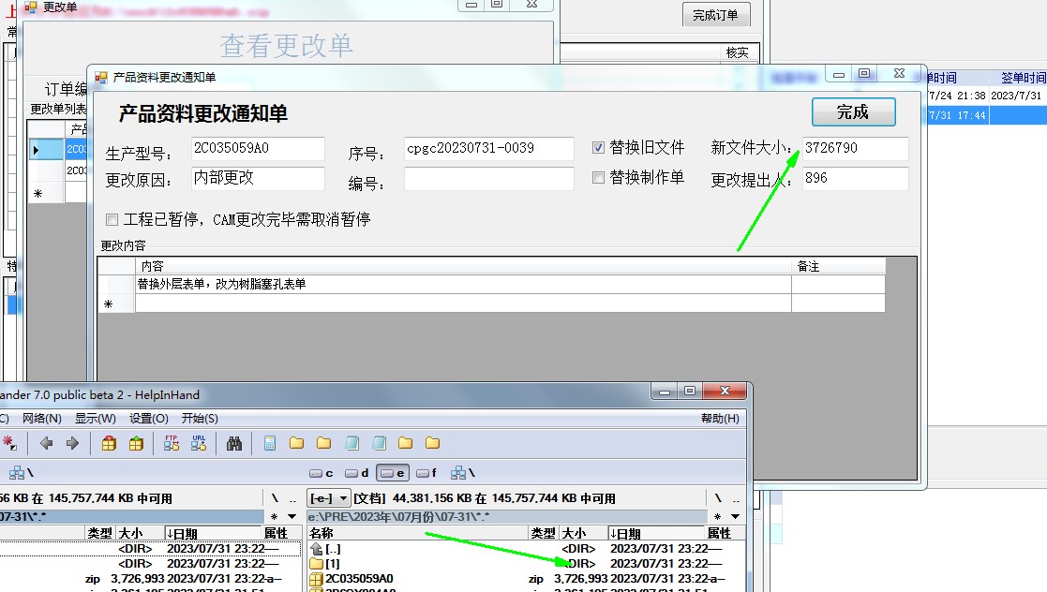Click the calculator icon in the toolbar
Viewport: 1047px width, 592px height.
tap(270, 443)
